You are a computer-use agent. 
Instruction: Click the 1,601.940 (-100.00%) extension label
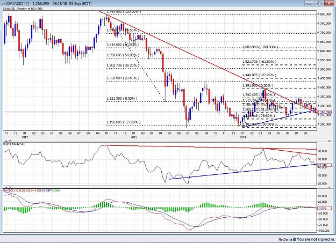click(x=260, y=47)
